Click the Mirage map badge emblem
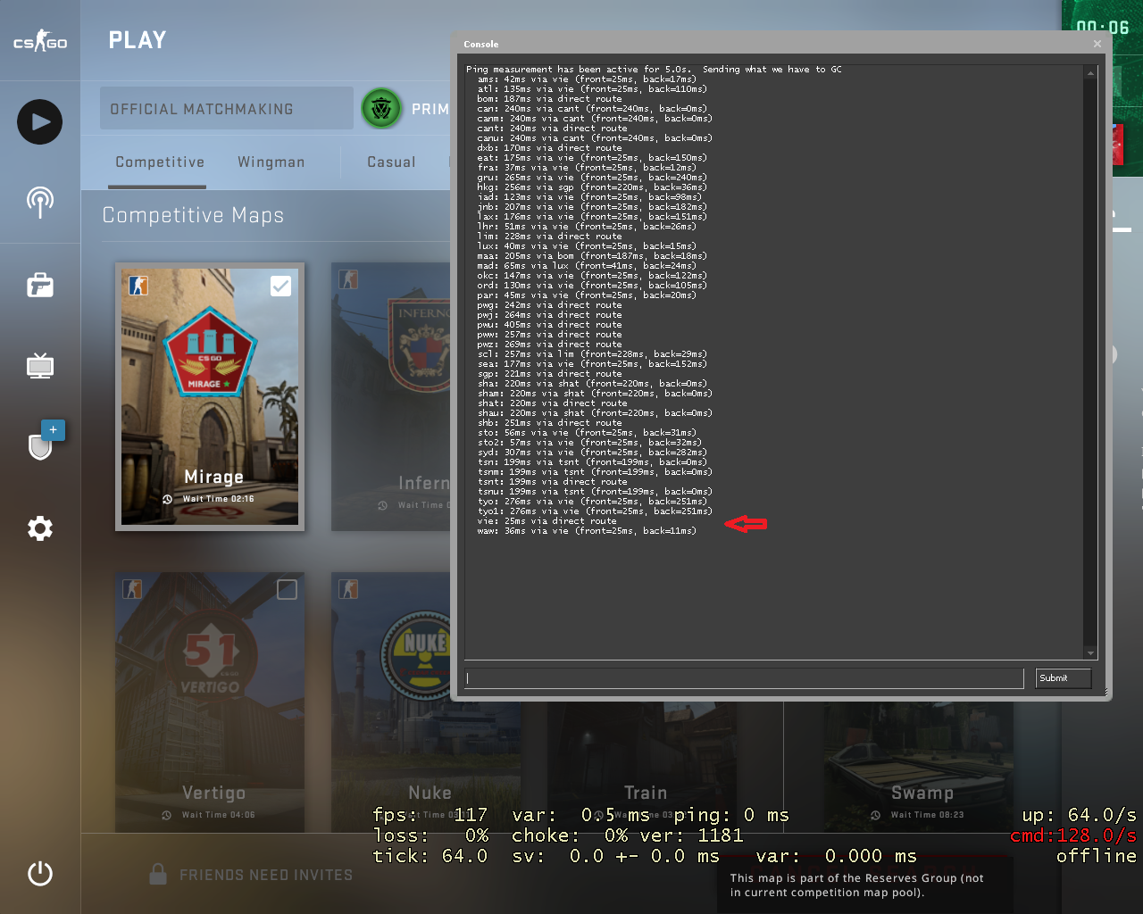Screen dimensions: 1143x914 click(210, 352)
